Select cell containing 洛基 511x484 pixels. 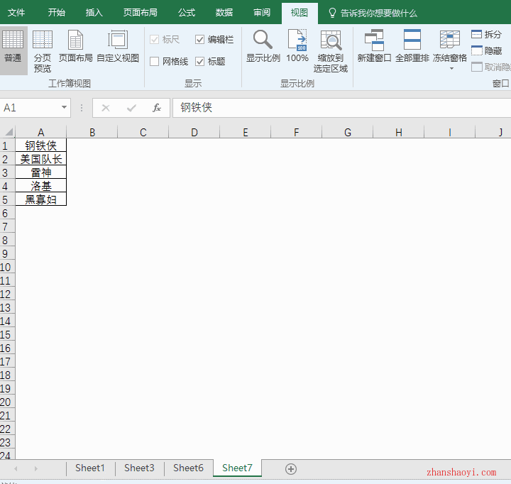click(x=40, y=186)
